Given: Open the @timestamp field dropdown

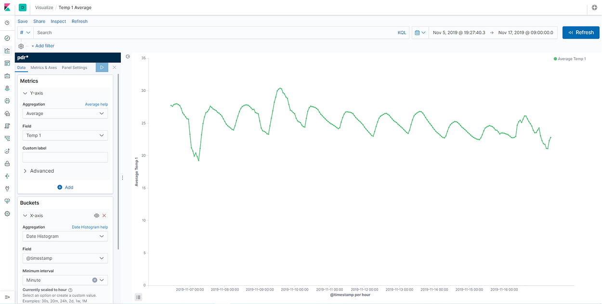Looking at the screenshot, I should (x=65, y=258).
